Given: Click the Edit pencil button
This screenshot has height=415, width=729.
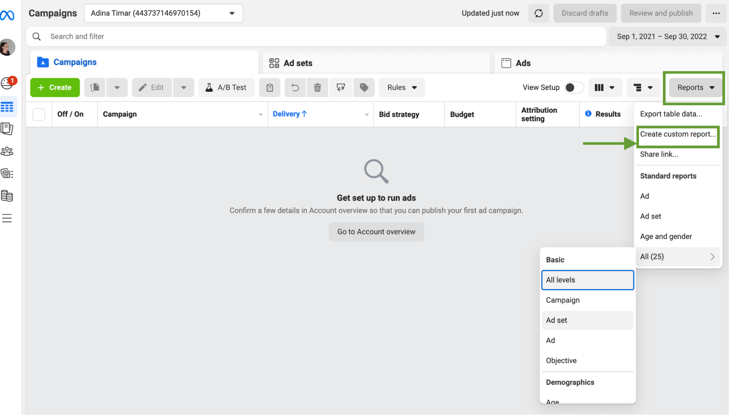Looking at the screenshot, I should [x=152, y=87].
